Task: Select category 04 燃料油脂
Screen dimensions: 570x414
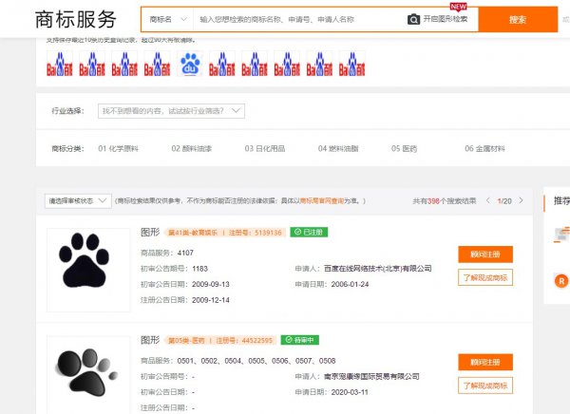Action: click(338, 148)
